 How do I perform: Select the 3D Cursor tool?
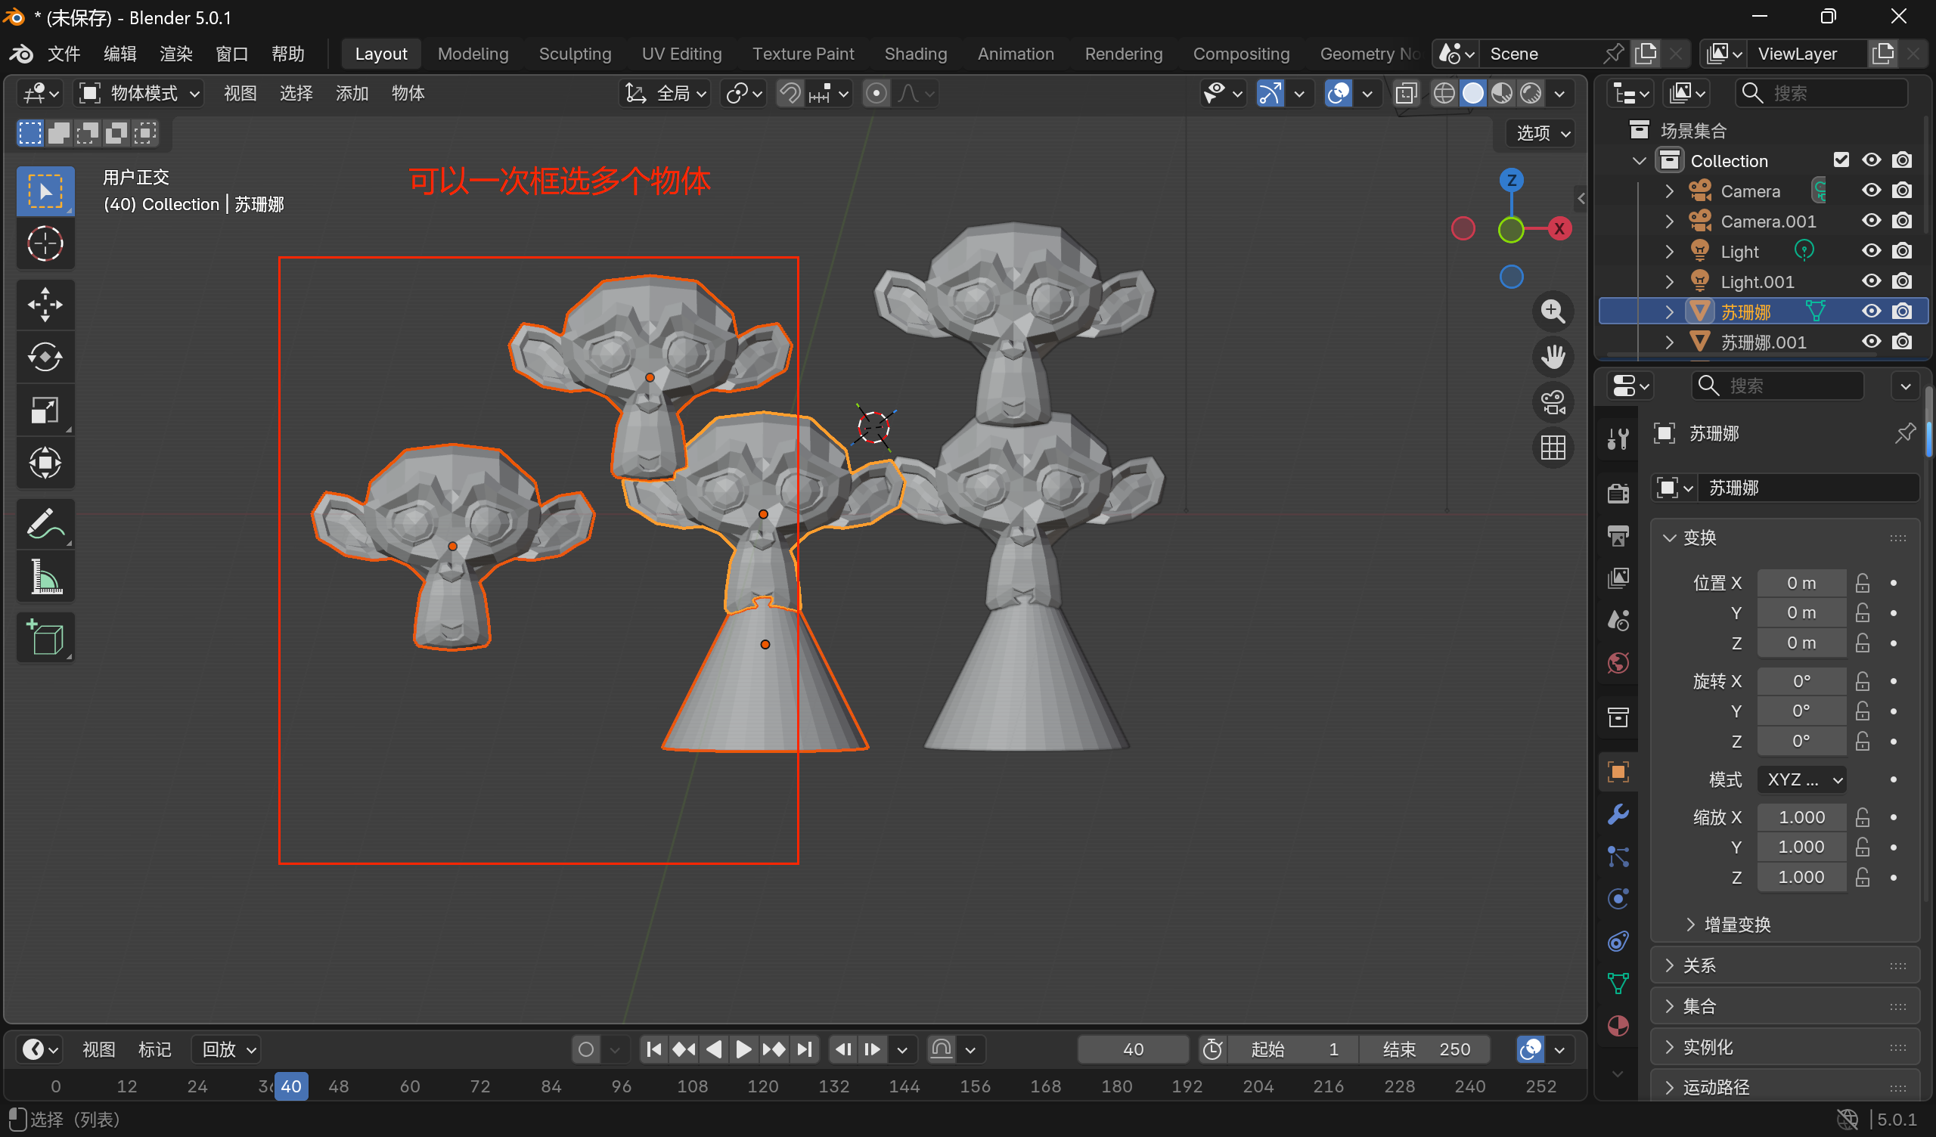(45, 244)
